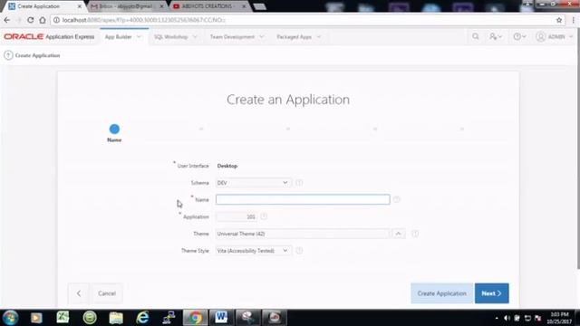Open administration user-settings icon menu
This screenshot has width=580, height=326.
point(496,36)
